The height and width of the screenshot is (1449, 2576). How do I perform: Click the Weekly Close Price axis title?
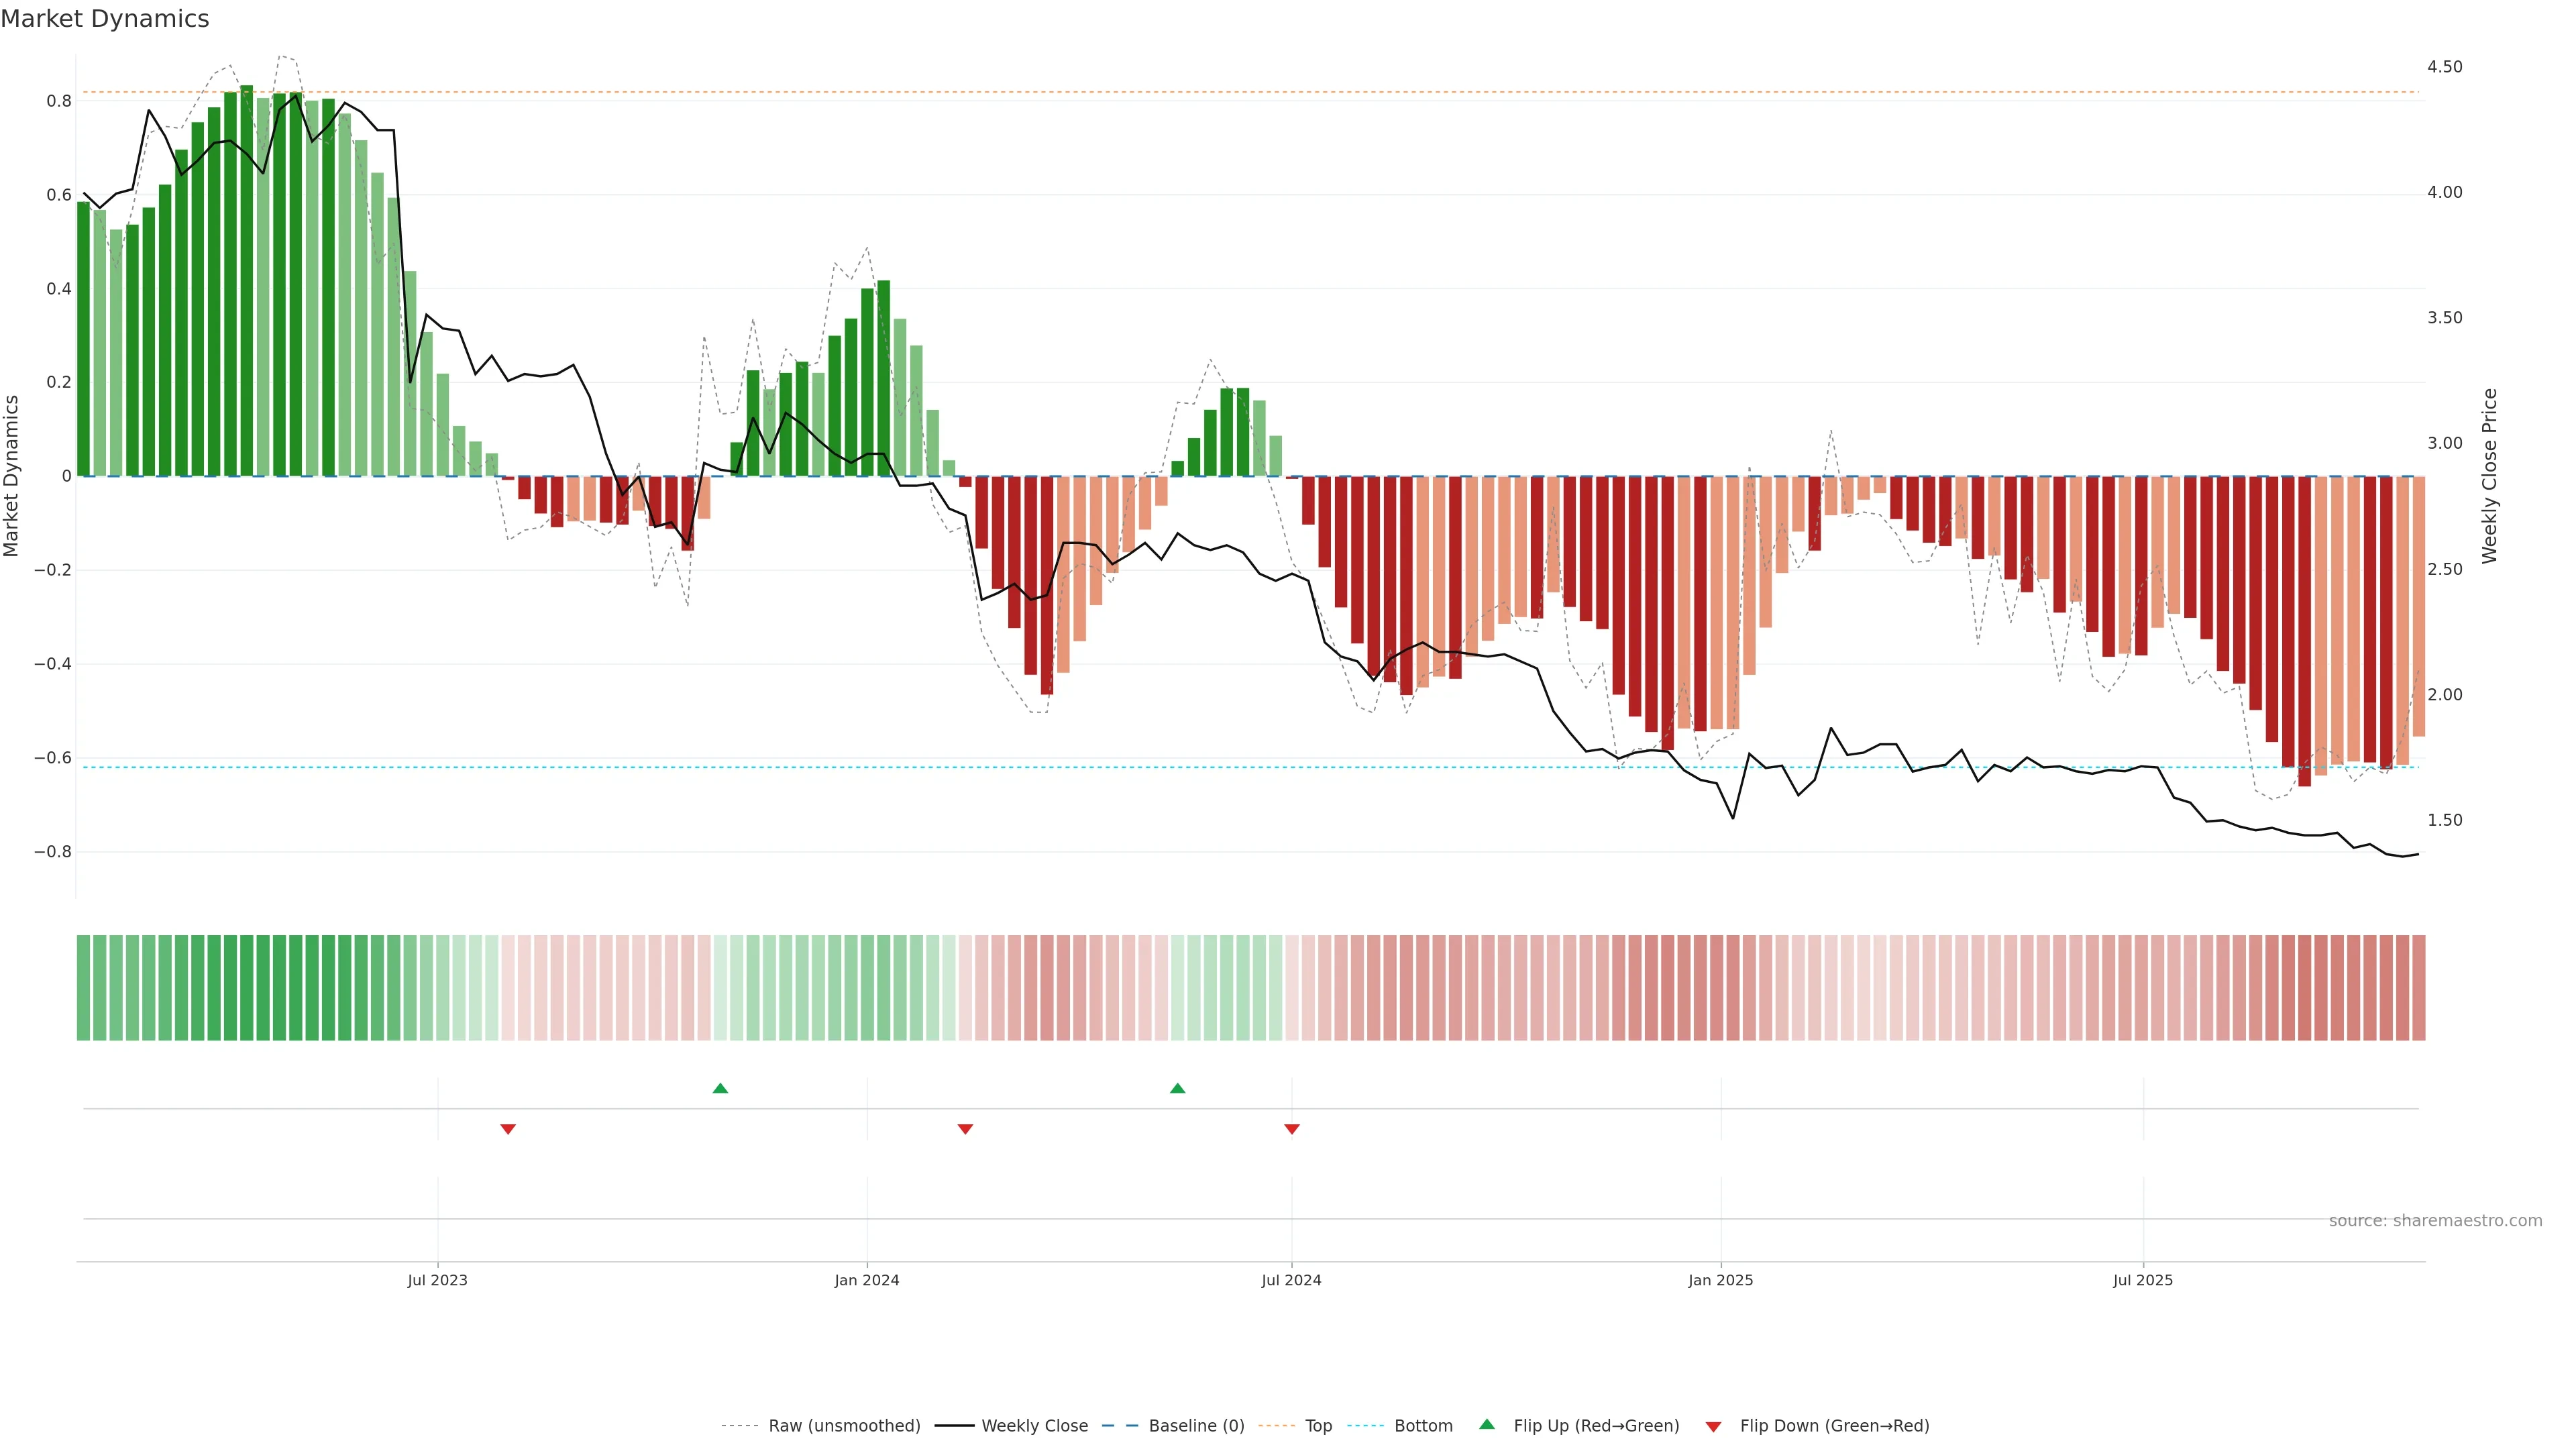pos(2489,476)
